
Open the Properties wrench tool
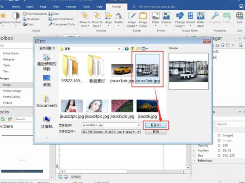[215, 18]
